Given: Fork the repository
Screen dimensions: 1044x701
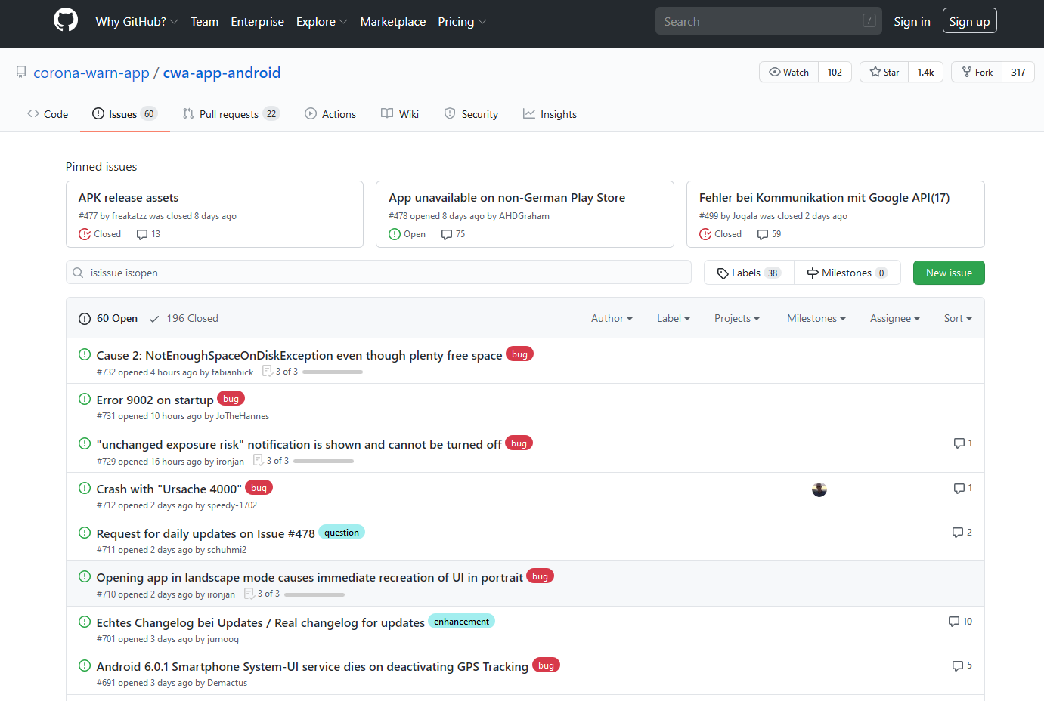Looking at the screenshot, I should point(977,72).
